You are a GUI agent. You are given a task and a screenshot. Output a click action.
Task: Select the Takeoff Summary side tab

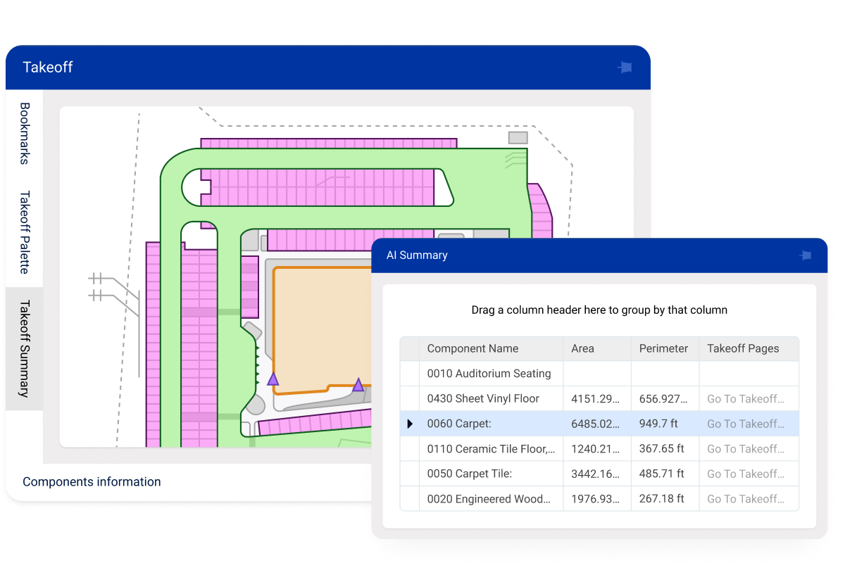(x=25, y=348)
